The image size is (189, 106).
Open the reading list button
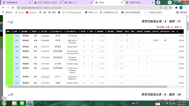point(181,12)
